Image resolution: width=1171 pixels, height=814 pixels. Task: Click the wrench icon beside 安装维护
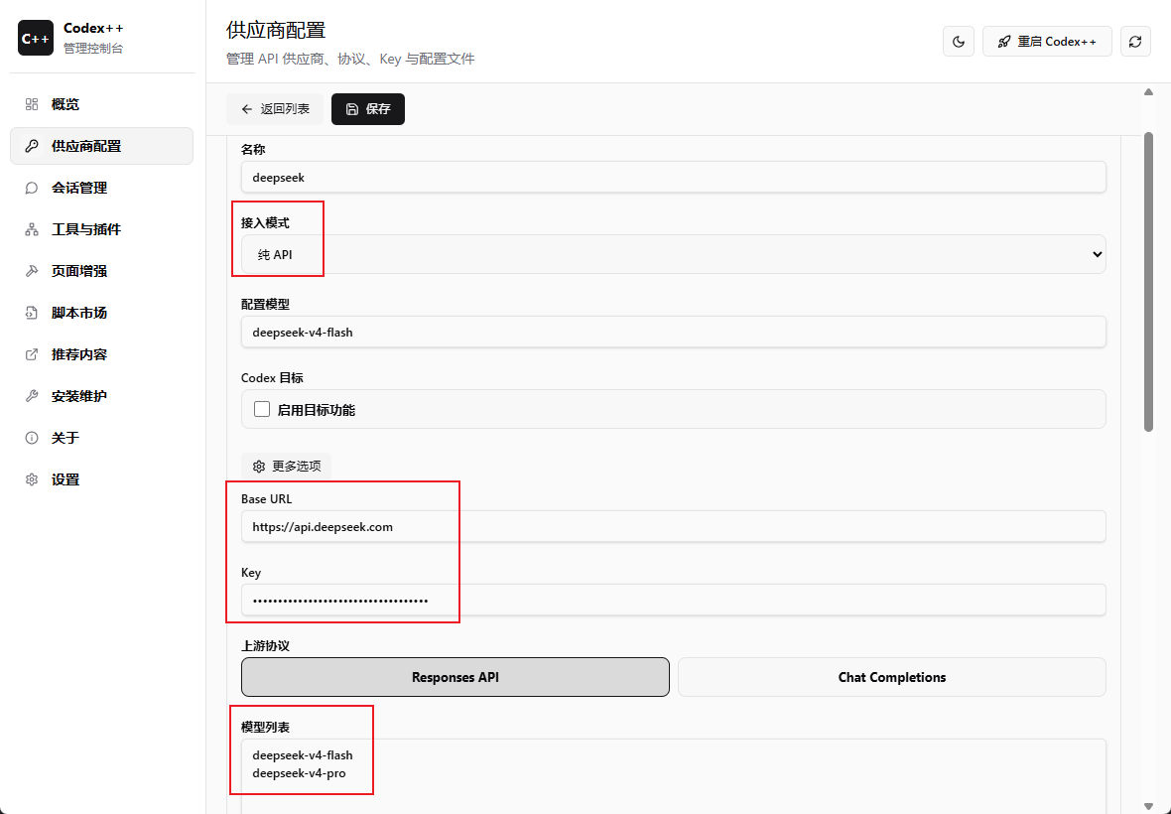(x=32, y=396)
